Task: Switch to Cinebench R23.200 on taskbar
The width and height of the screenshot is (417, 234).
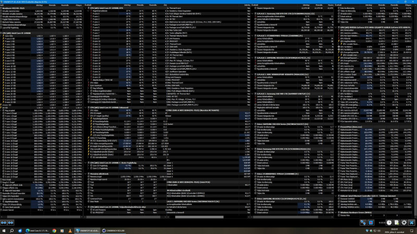Action: pyautogui.click(x=114, y=231)
